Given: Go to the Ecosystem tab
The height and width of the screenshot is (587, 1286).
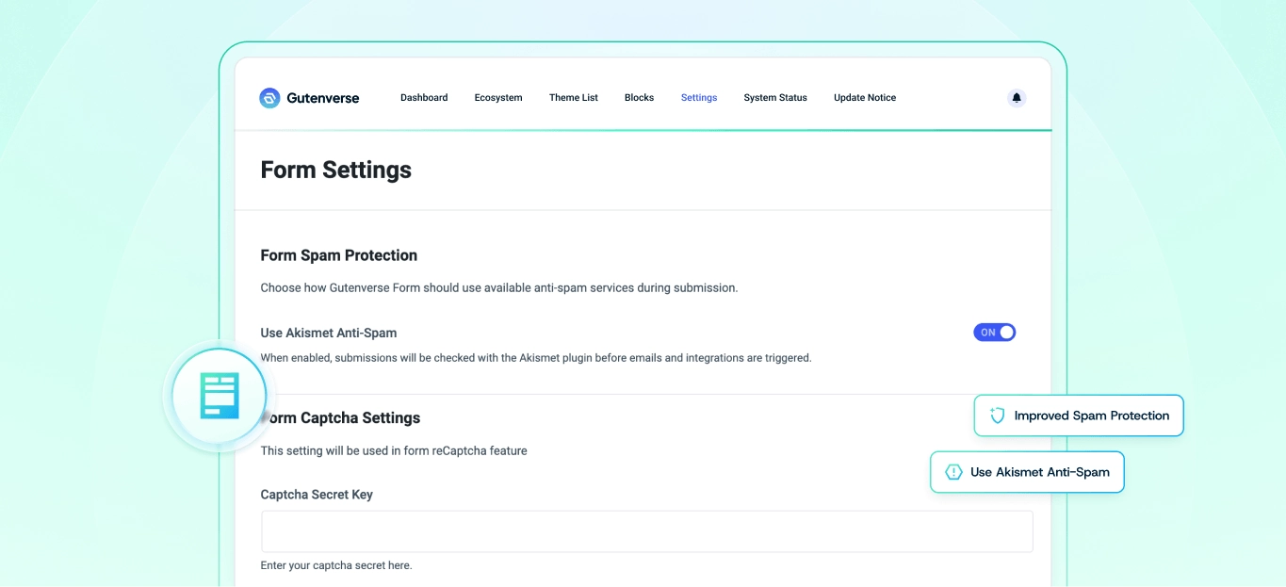Looking at the screenshot, I should click(x=498, y=98).
